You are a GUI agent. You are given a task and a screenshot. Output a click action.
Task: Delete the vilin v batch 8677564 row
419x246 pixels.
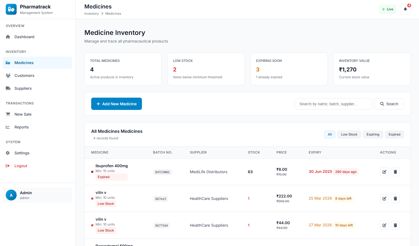pyautogui.click(x=395, y=225)
